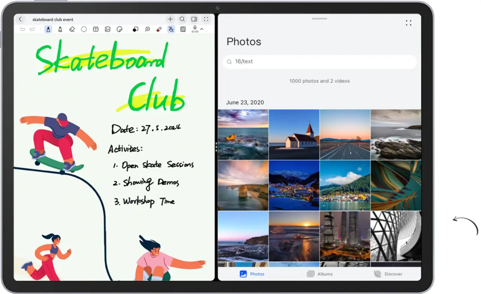This screenshot has width=481, height=294.
Task: Toggle the finger touch drawing mode
Action: (171, 29)
